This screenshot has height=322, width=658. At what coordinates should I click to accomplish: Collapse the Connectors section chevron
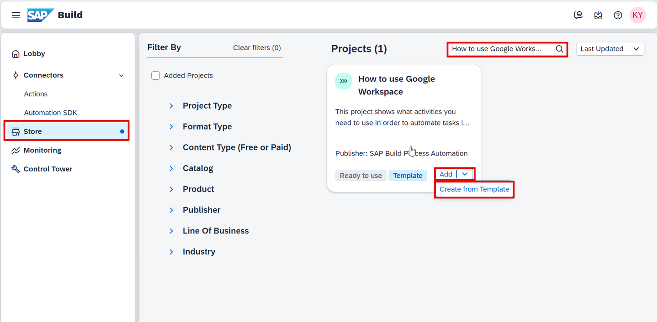(x=121, y=75)
